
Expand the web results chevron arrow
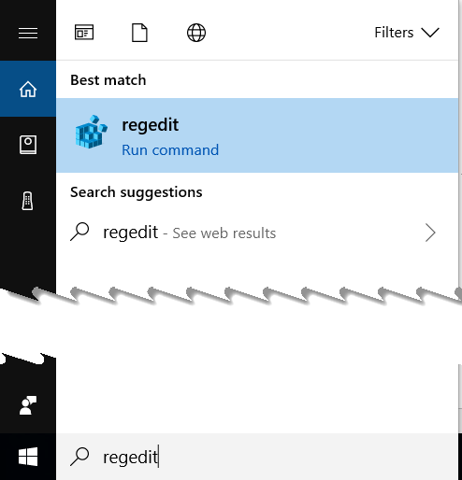coord(430,233)
